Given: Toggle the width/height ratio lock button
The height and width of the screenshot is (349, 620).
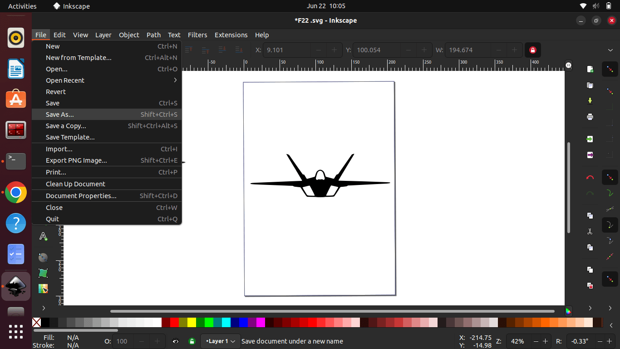Looking at the screenshot, I should (533, 50).
